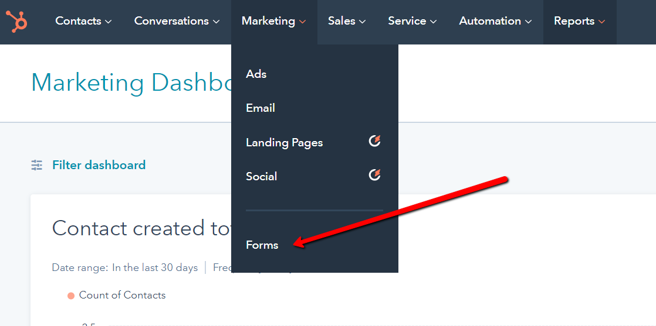Open the Sales menu
This screenshot has height=326, width=656.
(347, 21)
